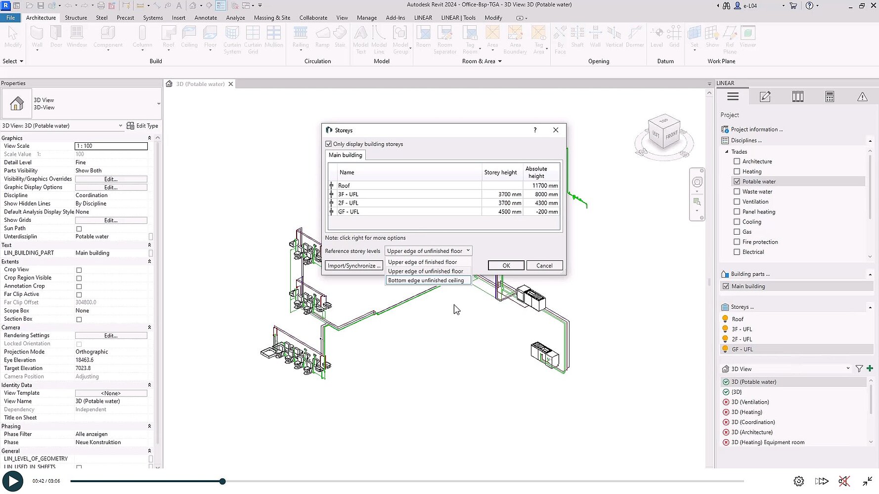Click the Import/Synchronize button
Screen dimensions: 879x494
tap(354, 266)
